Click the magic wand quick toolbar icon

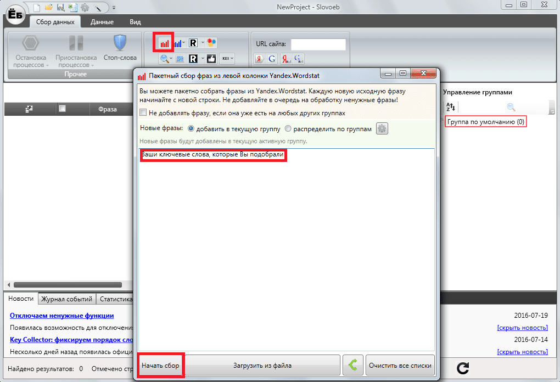(x=97, y=7)
